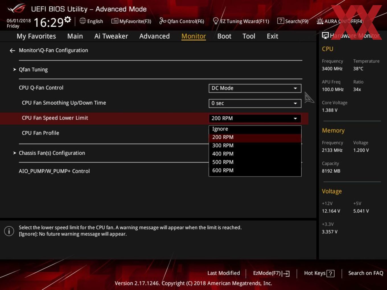Click the EzMode exit arrow icon

tap(286, 274)
